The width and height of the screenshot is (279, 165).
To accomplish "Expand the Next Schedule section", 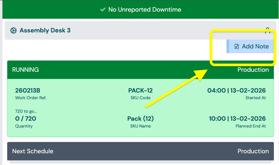I will pyautogui.click(x=33, y=151).
